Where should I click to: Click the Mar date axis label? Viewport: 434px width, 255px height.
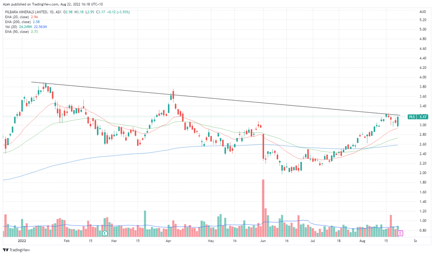[x=114, y=241]
